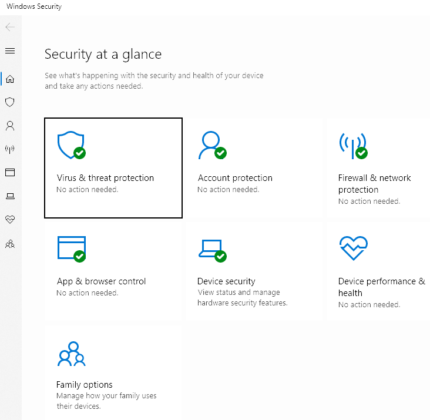430x420 pixels.
Task: Select the Family options tile
Action: pos(113,373)
